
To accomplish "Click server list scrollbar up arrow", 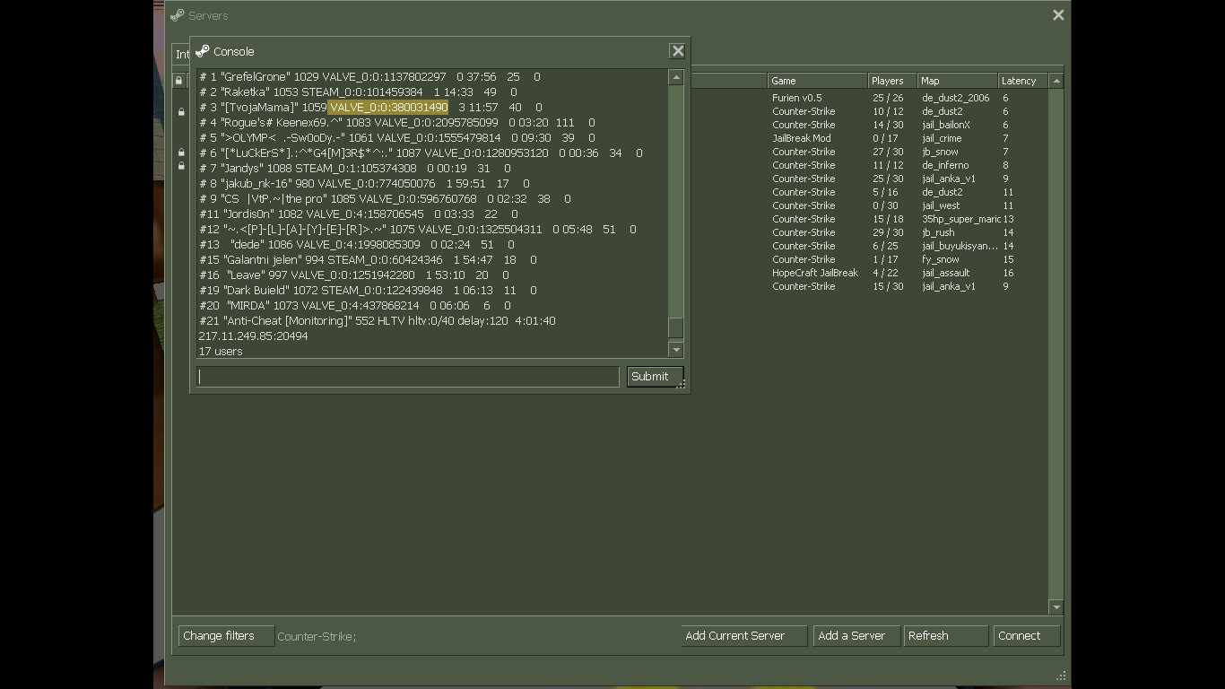I will coord(1056,81).
